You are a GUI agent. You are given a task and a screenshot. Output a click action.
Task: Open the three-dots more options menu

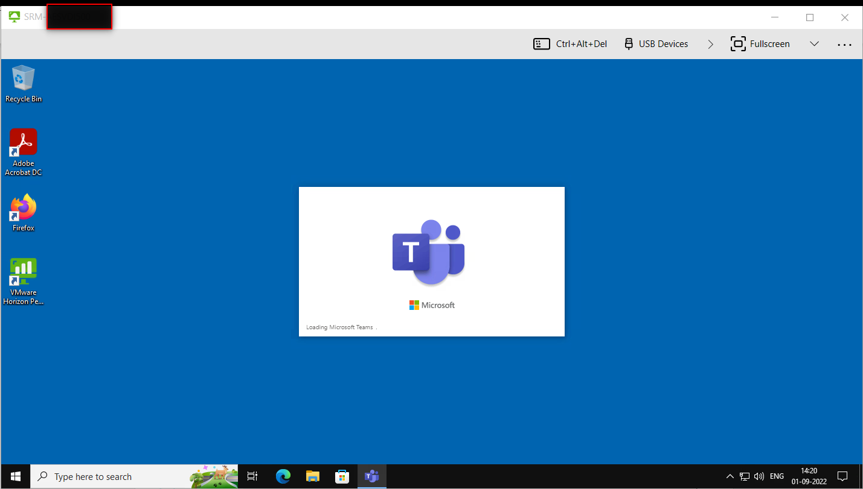tap(844, 45)
